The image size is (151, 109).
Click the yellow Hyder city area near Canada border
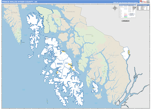point(129,53)
